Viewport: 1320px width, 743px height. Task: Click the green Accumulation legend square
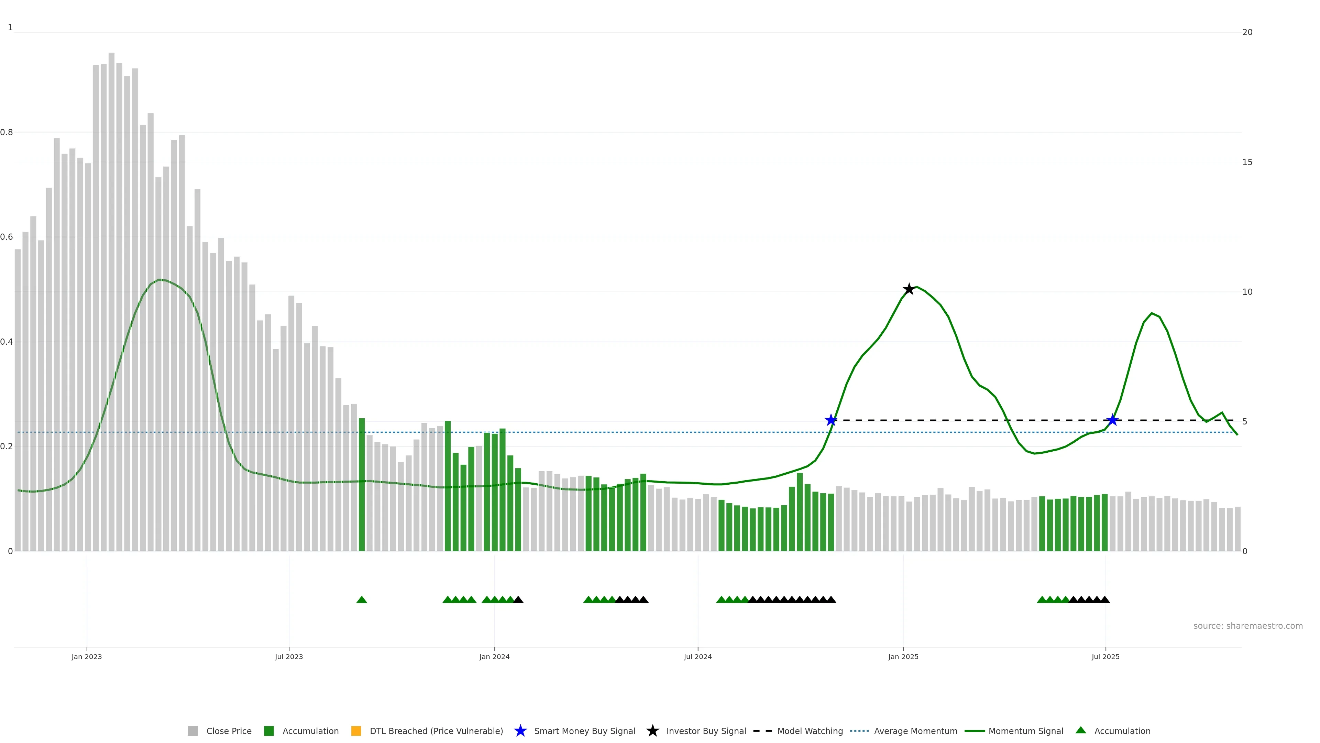[268, 731]
